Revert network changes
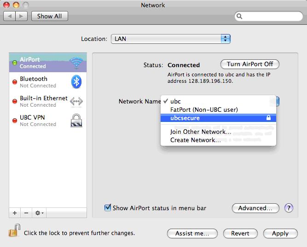The width and height of the screenshot is (307, 247). [240, 233]
